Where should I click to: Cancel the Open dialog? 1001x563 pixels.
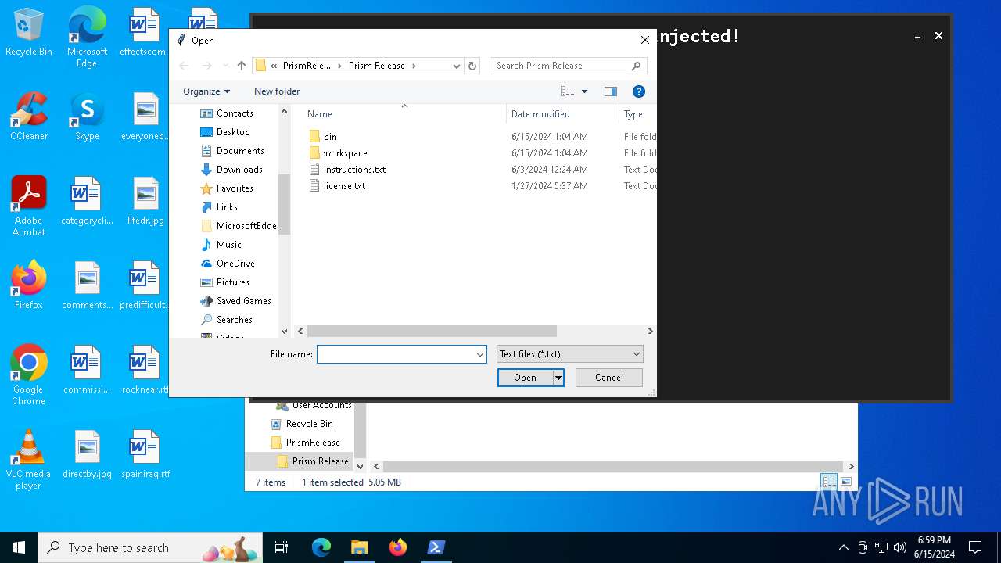tap(609, 378)
